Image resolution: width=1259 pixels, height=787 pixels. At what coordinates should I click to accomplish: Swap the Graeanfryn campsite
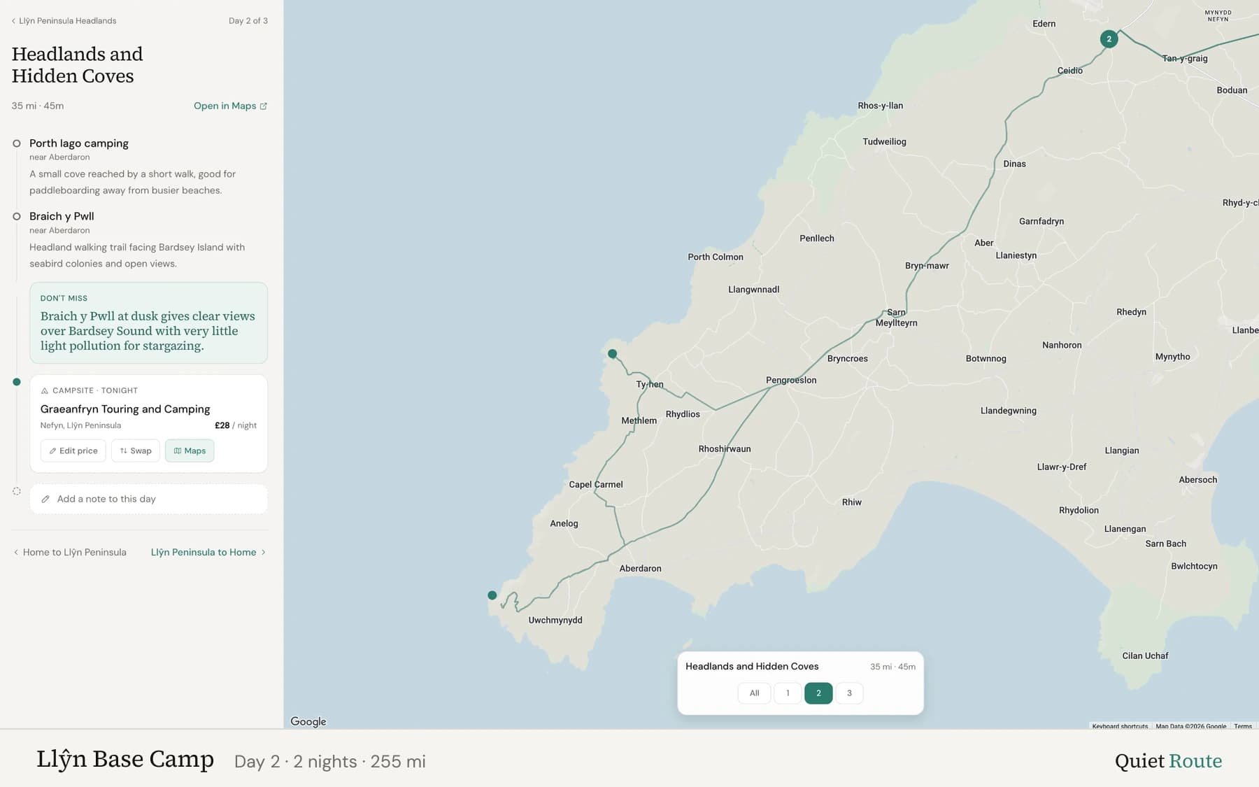click(136, 451)
